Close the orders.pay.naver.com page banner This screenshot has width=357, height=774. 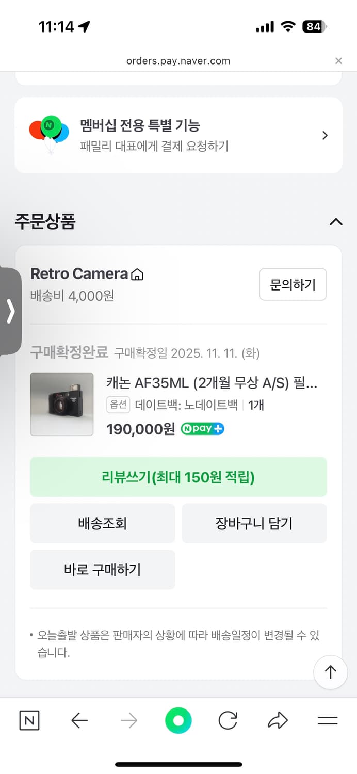pos(338,61)
